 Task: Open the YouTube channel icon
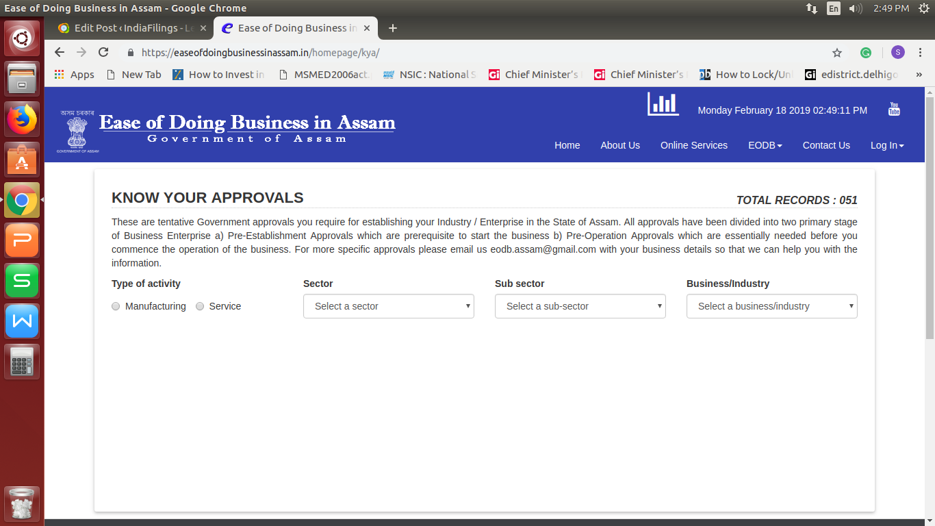(894, 108)
